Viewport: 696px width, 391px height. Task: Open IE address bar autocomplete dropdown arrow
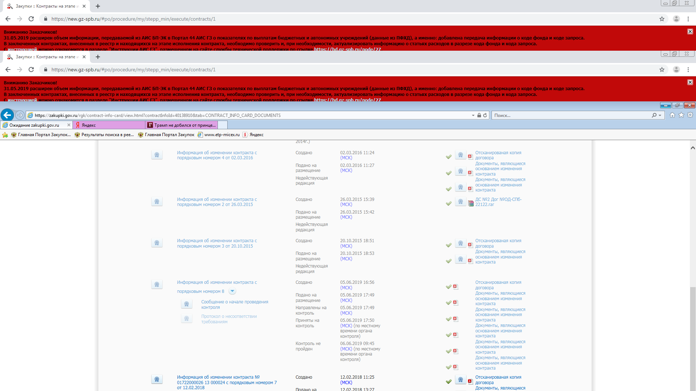pyautogui.click(x=473, y=115)
